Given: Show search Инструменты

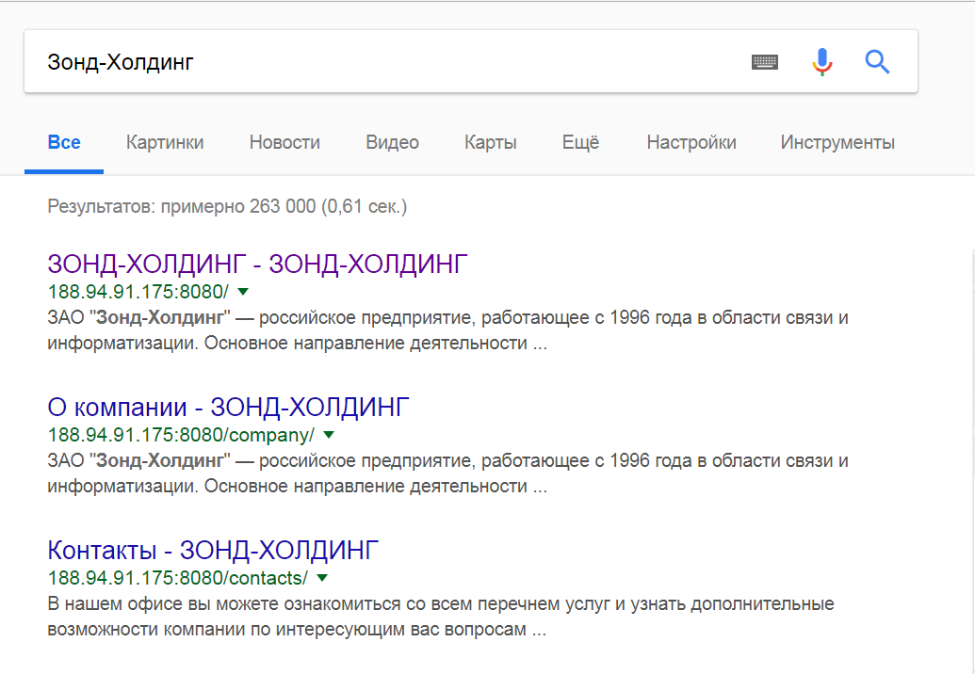Looking at the screenshot, I should click(837, 142).
